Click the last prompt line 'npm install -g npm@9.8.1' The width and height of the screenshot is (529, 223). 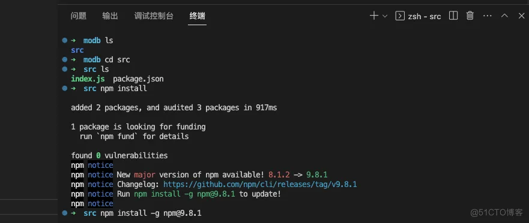[151, 213]
